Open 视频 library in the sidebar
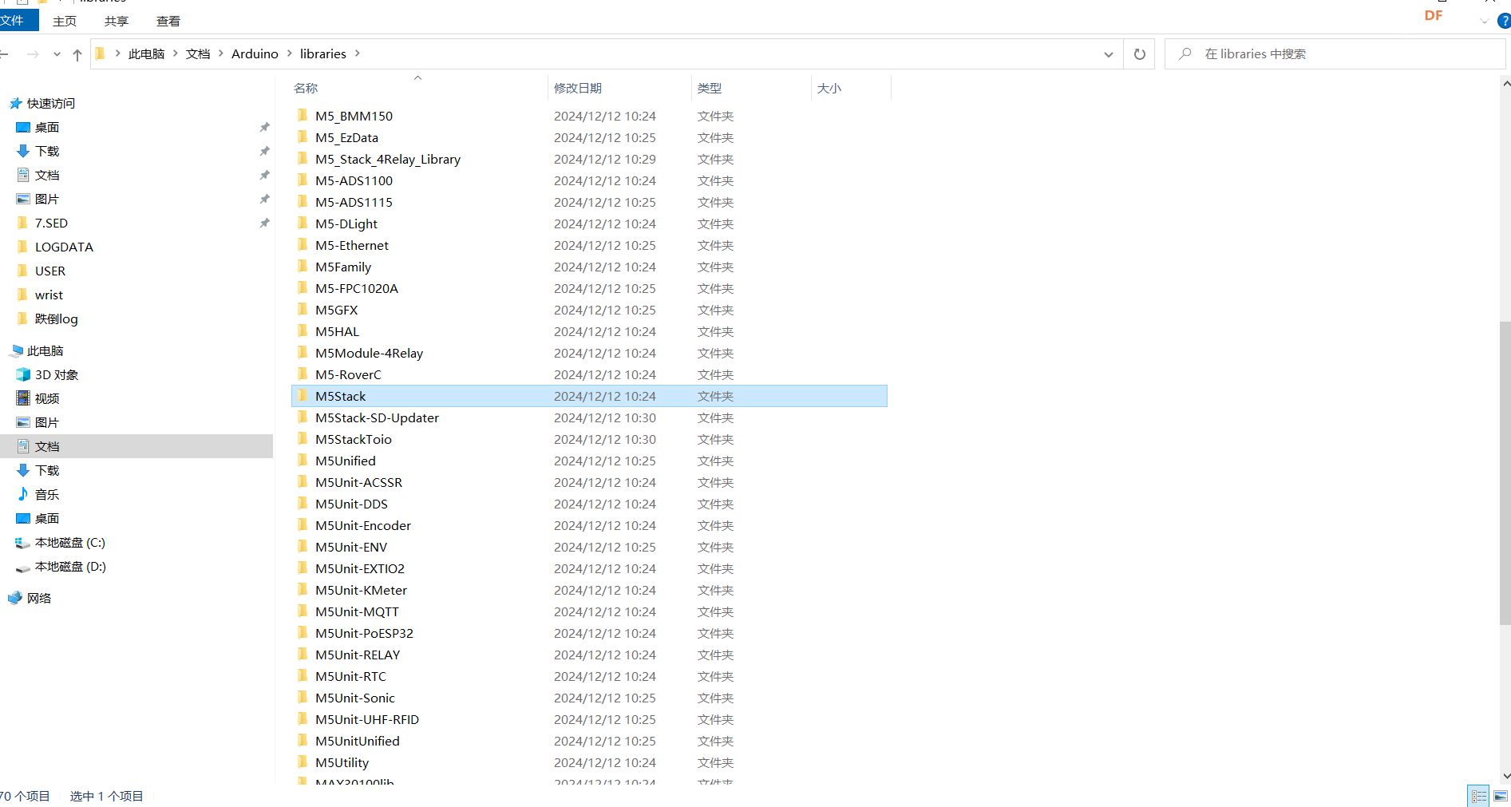Screen dimensions: 1511x807 tap(46, 398)
